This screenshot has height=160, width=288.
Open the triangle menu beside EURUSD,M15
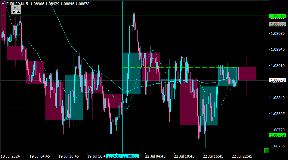[x=3, y=4]
